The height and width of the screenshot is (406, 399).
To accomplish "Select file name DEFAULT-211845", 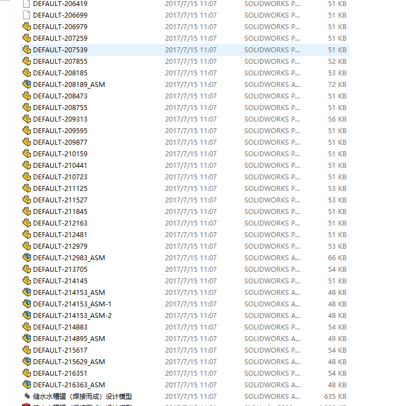I will (x=61, y=212).
